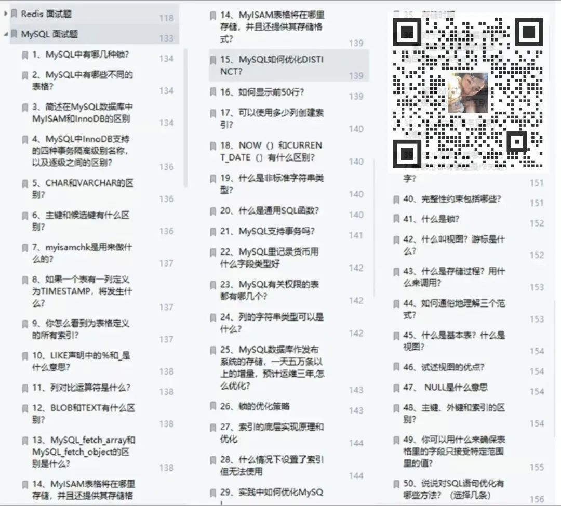Click bookmark icon for 21、MySQL支持事务吗

pos(213,232)
